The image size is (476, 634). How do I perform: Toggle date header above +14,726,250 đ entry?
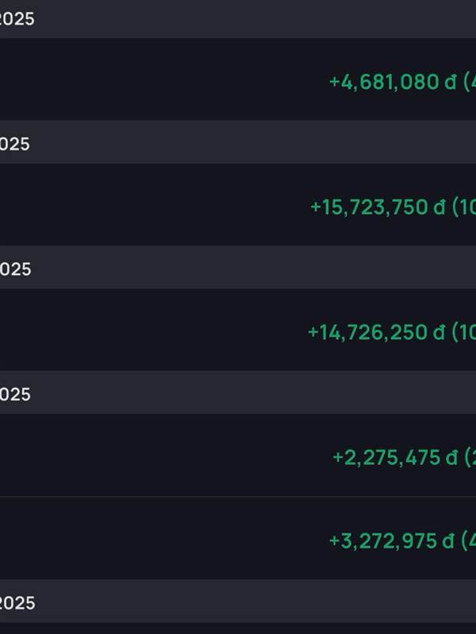tap(16, 269)
